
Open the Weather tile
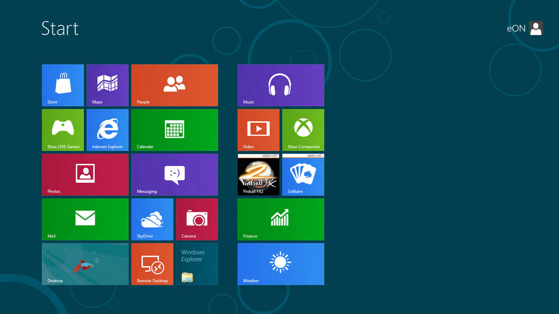(280, 264)
